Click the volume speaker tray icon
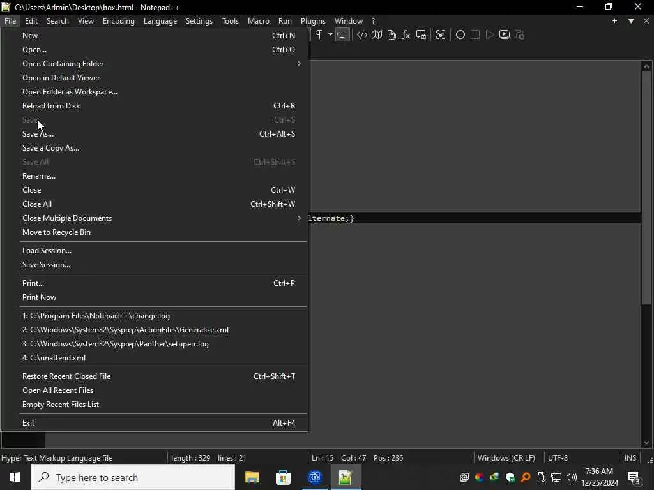This screenshot has width=654, height=490. click(572, 477)
